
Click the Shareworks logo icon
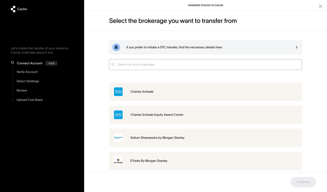pos(118,138)
